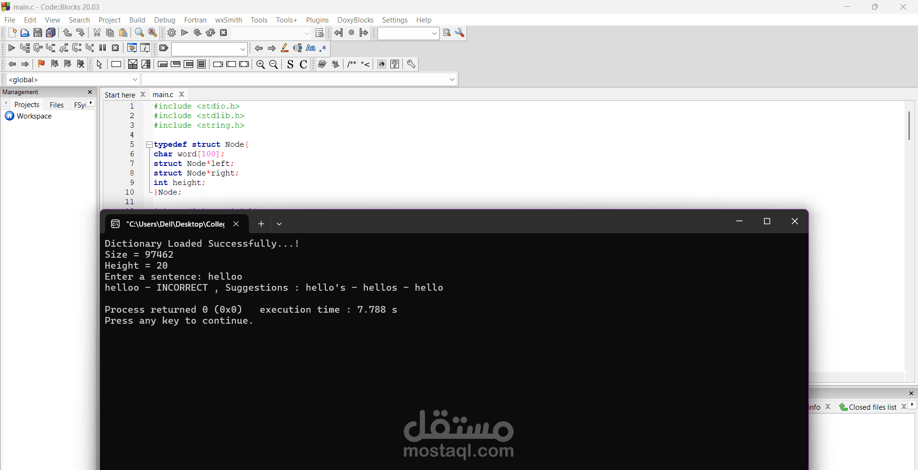
Task: Pause the debugger
Action: (x=102, y=48)
